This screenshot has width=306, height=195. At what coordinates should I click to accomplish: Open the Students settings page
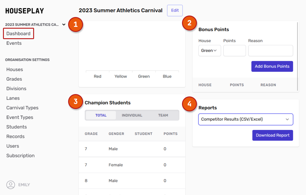[x=16, y=127]
